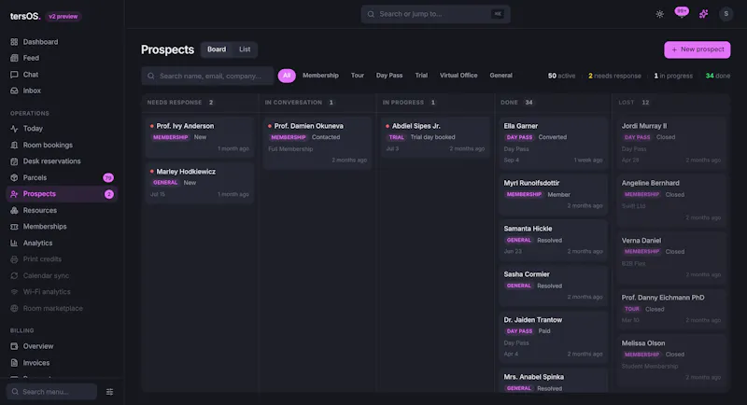Open Dr. Jaiden Trantow card

click(553, 337)
